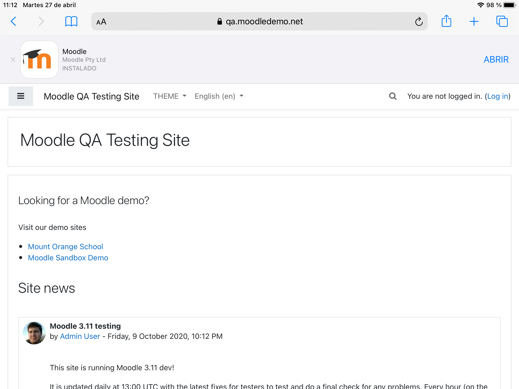Dismiss the Moodle app banner
This screenshot has height=389, width=519.
13,60
